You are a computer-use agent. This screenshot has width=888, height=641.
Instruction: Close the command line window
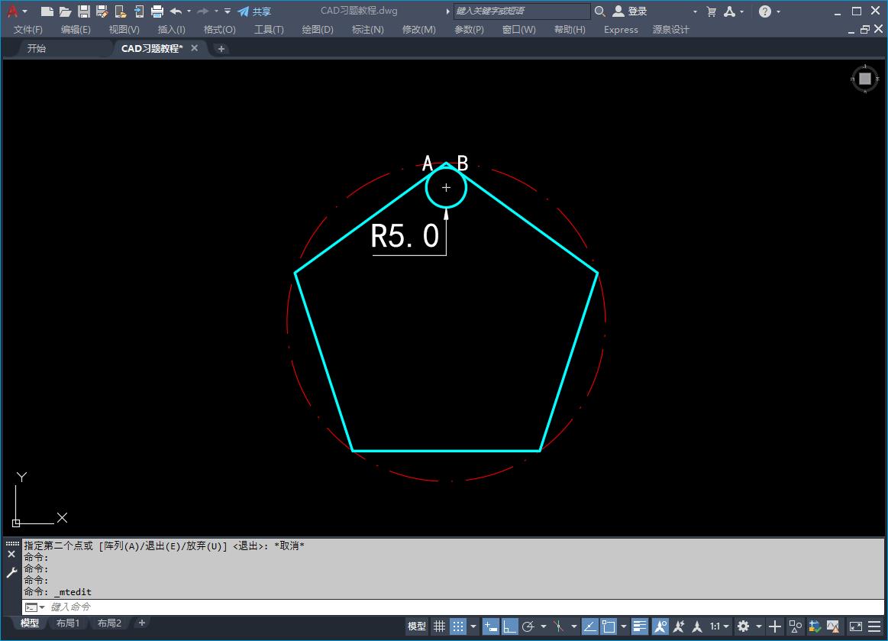pyautogui.click(x=11, y=555)
